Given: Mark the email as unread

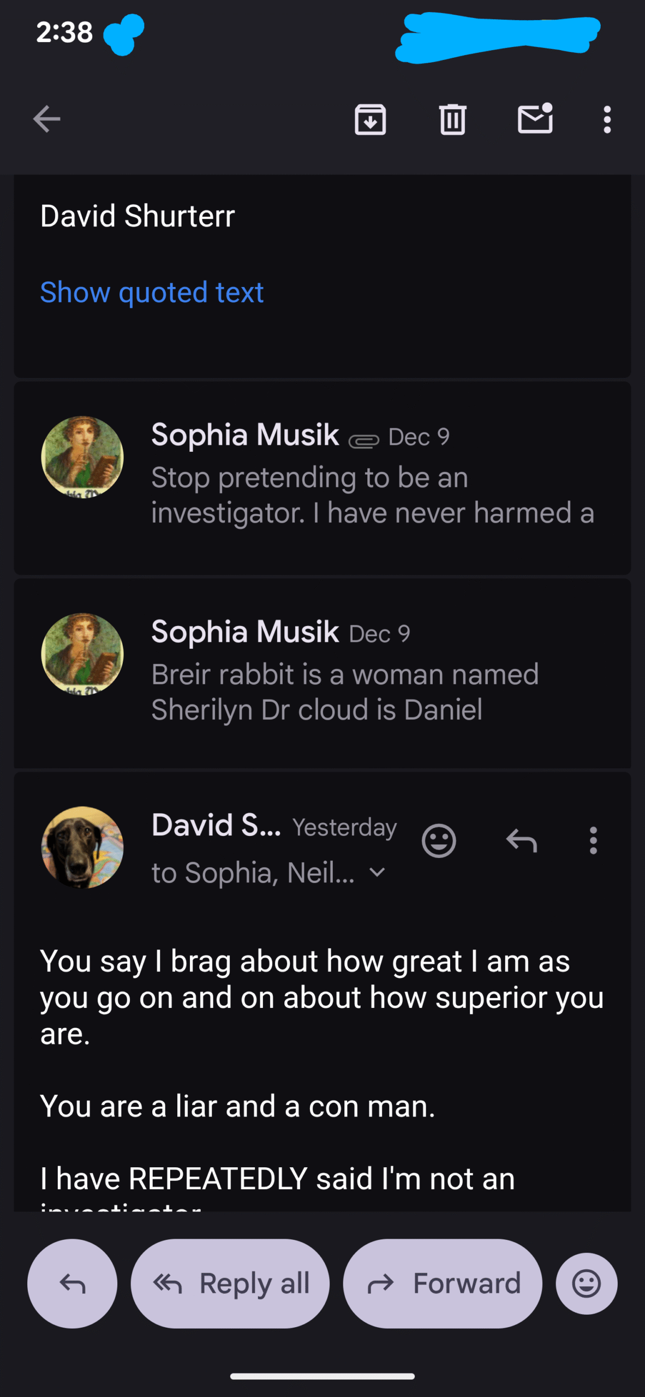Looking at the screenshot, I should [x=535, y=118].
